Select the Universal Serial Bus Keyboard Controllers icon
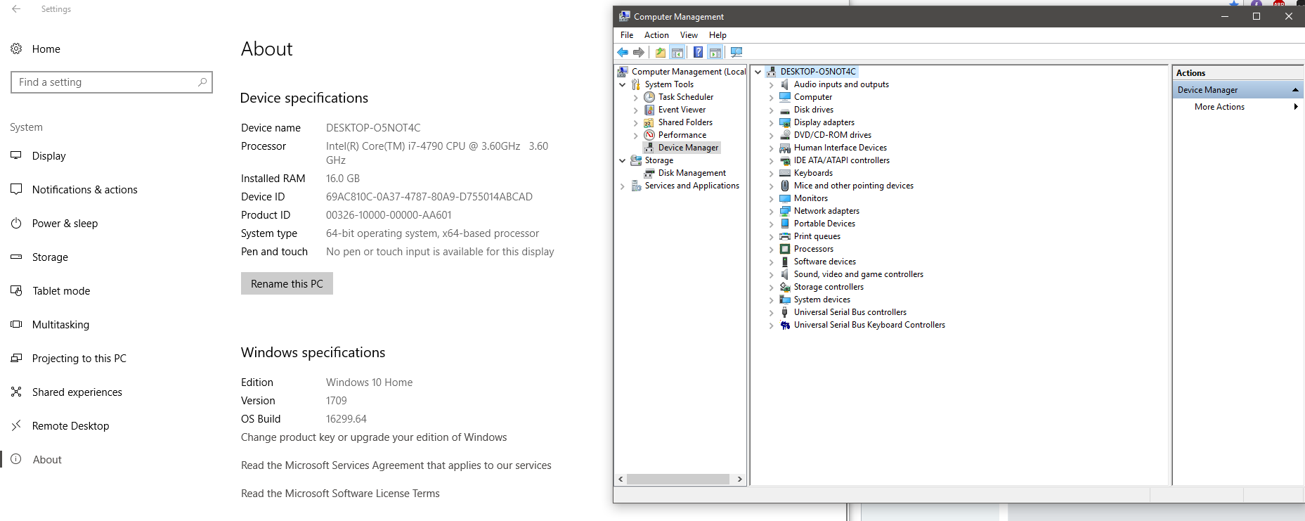 pyautogui.click(x=785, y=325)
